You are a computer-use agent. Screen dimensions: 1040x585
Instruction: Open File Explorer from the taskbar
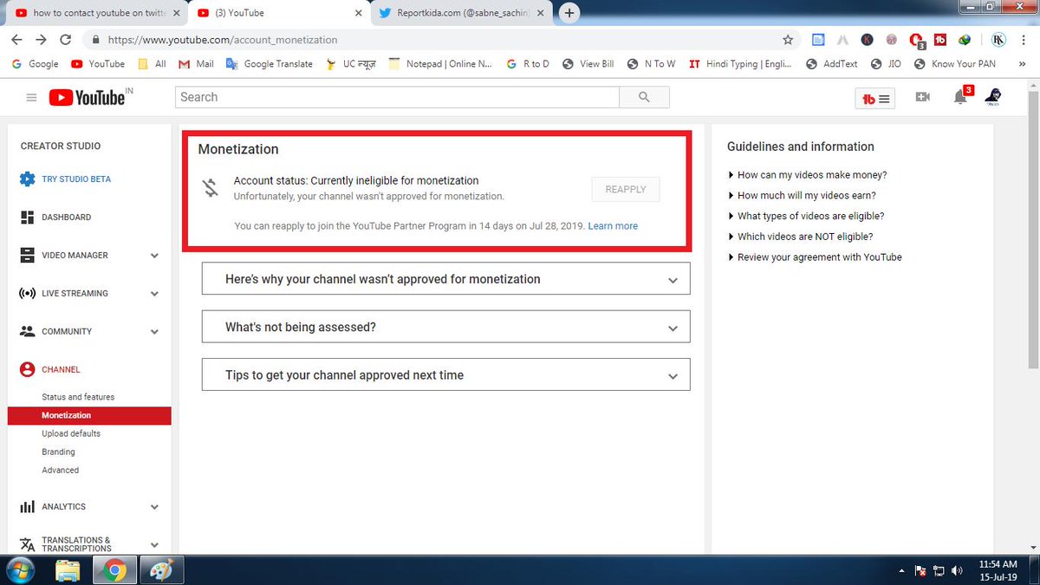[68, 570]
